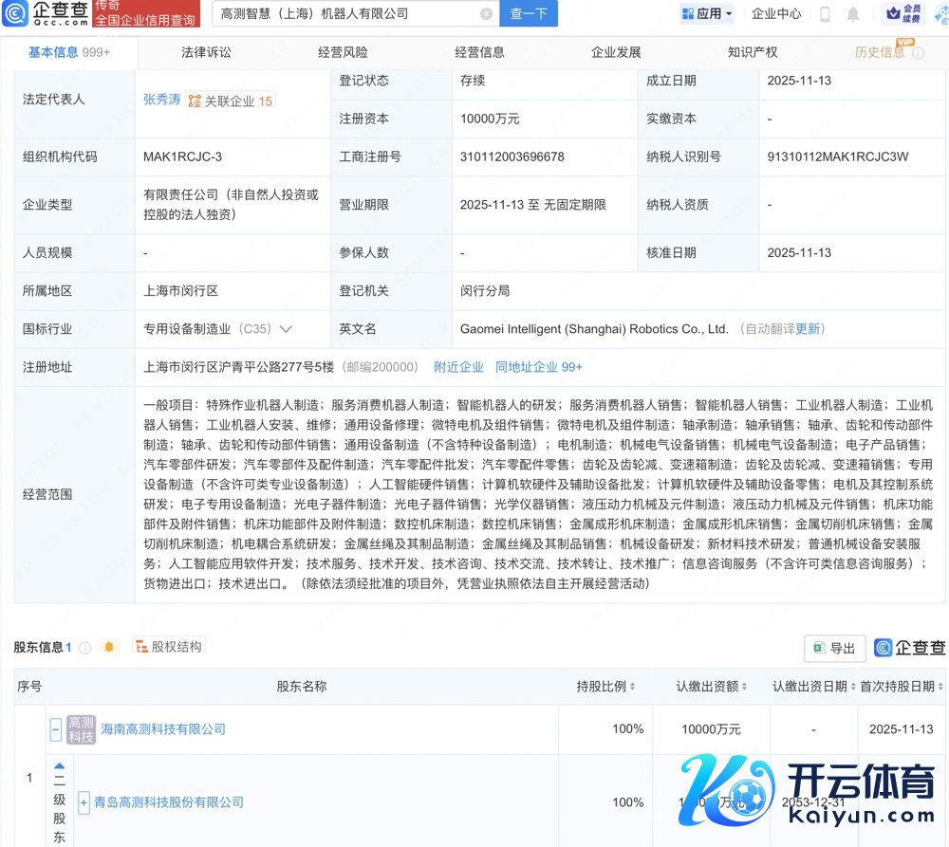Switch to the 知识产权 tab
The width and height of the screenshot is (949, 847).
coord(753,52)
